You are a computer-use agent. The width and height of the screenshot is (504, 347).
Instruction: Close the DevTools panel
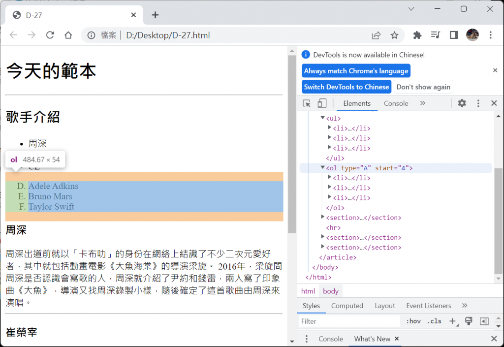tap(494, 103)
